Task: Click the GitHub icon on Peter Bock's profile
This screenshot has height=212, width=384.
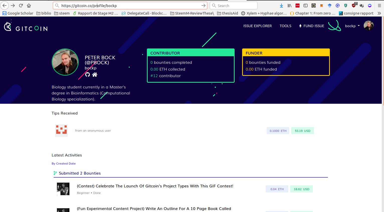Action: pyautogui.click(x=87, y=74)
